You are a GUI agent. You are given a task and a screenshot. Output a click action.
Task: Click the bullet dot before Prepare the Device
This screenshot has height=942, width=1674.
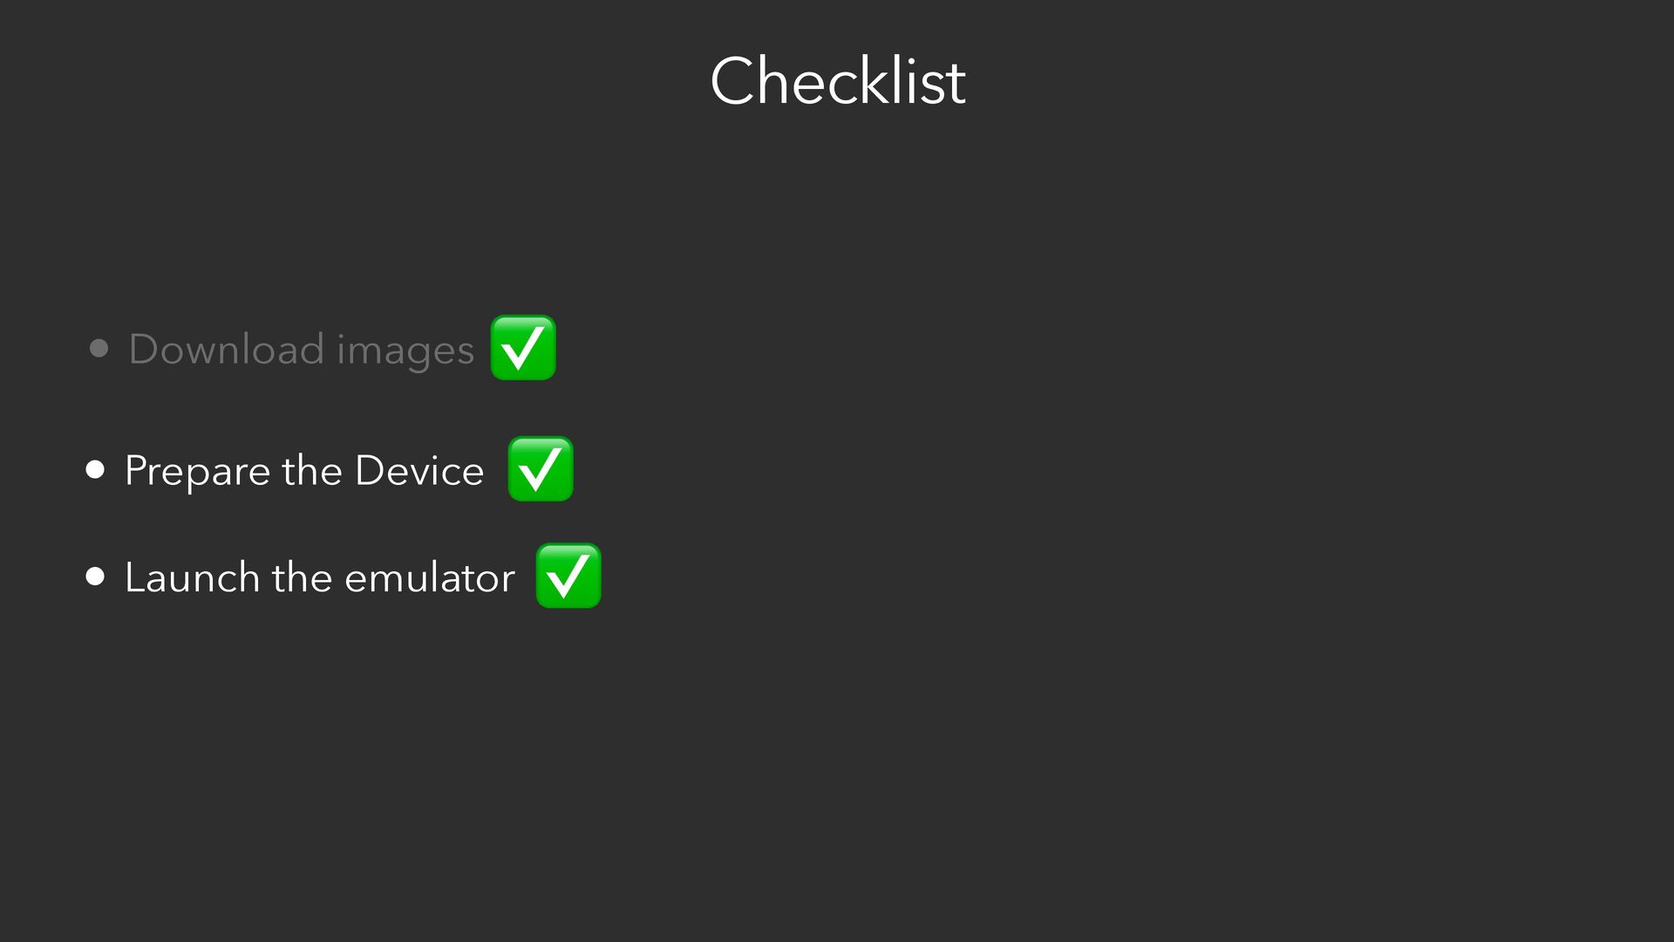(x=95, y=470)
